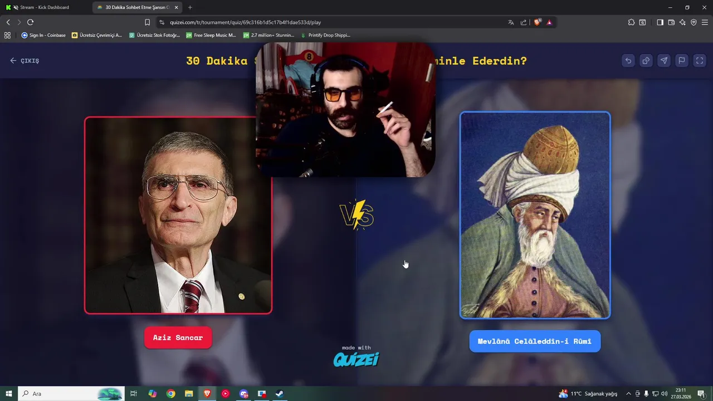Screen dimensions: 713x401
Task: Open the notification center icon
Action: (x=701, y=394)
